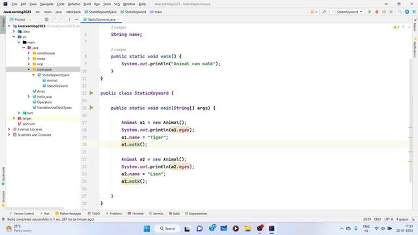The image size is (418, 235).
Task: Open Project panel options (three dots)
Action: 70,20
